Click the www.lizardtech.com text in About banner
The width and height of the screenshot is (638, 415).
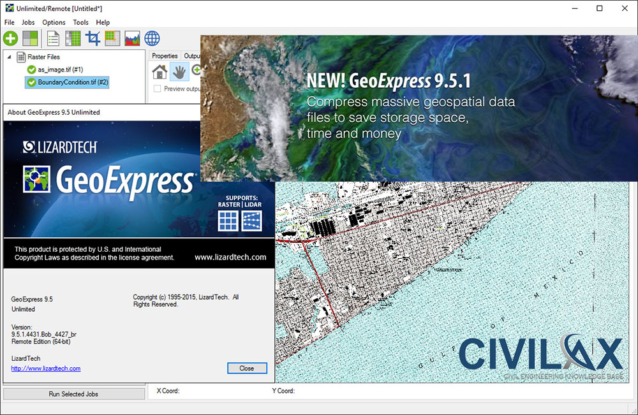point(230,257)
